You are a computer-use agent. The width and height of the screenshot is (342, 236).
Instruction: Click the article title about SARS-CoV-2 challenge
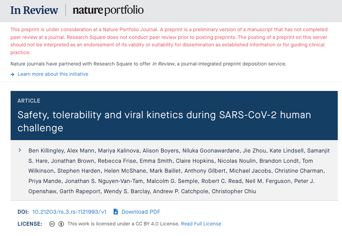click(164, 121)
